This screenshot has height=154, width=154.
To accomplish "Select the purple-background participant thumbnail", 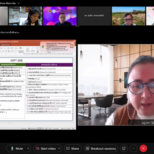I will click(60, 16).
